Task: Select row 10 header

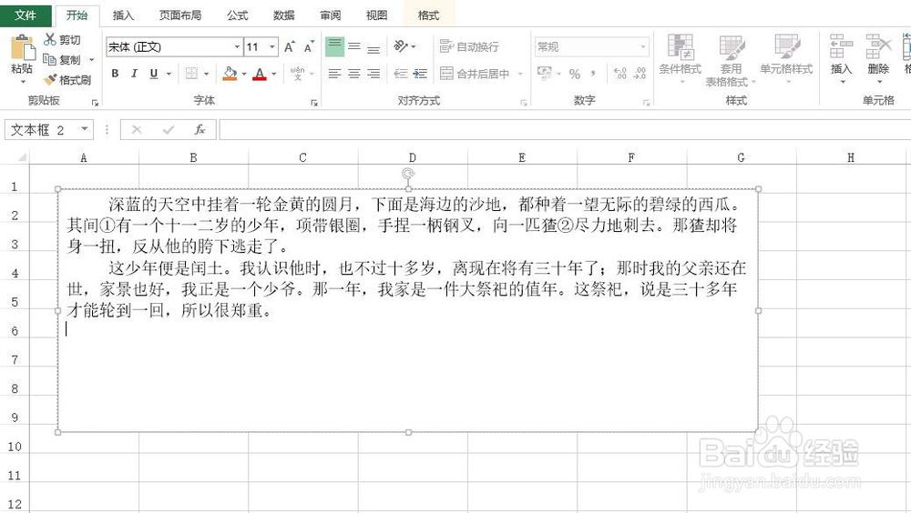Action: coord(15,447)
